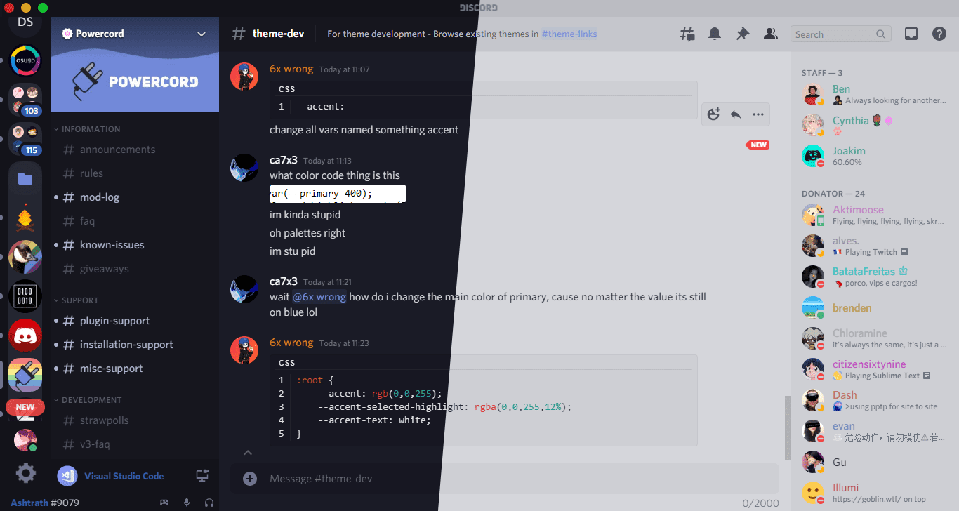
Task: Click the @6x wrong mention
Action: point(319,297)
